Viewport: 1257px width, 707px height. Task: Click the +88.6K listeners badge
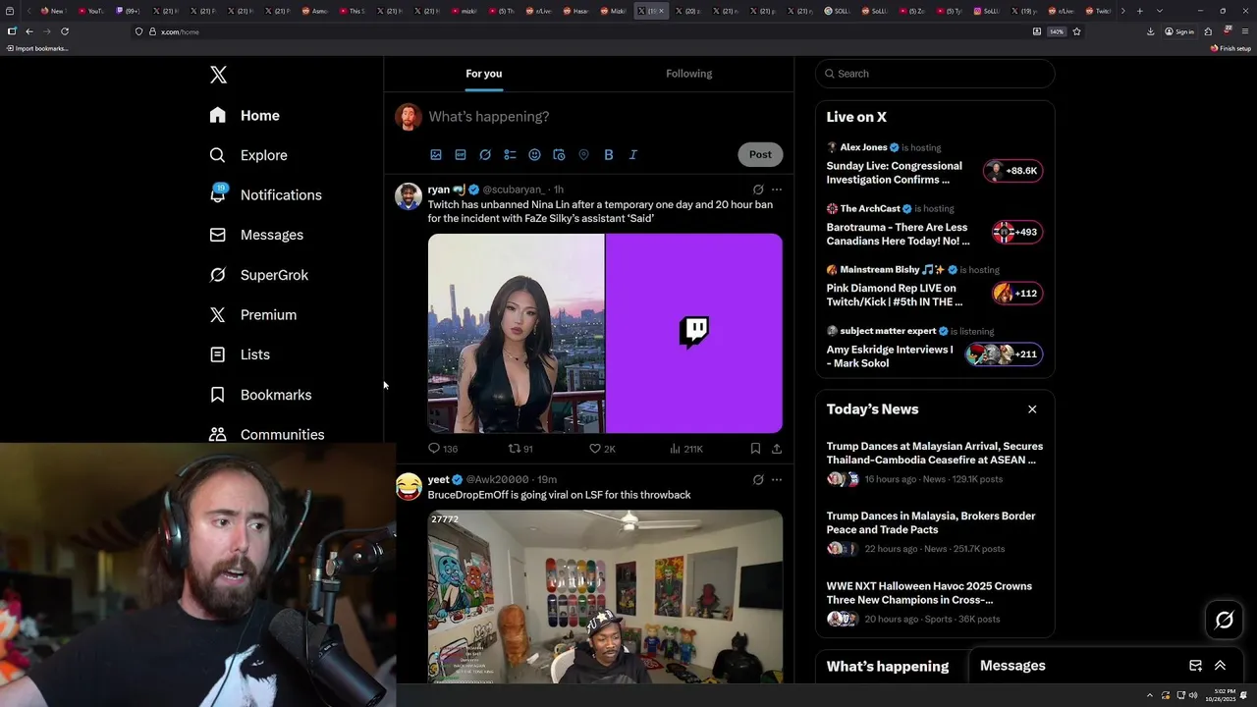tap(1012, 171)
